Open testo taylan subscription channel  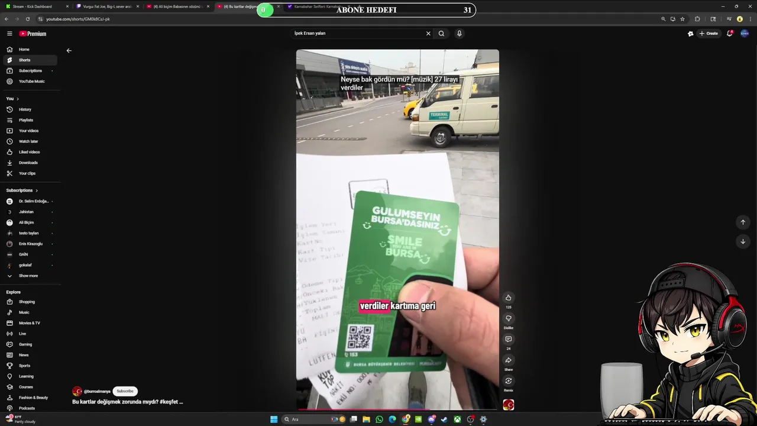(x=30, y=233)
